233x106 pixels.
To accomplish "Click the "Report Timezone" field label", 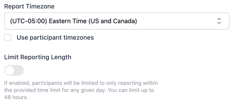I will point(29,6).
